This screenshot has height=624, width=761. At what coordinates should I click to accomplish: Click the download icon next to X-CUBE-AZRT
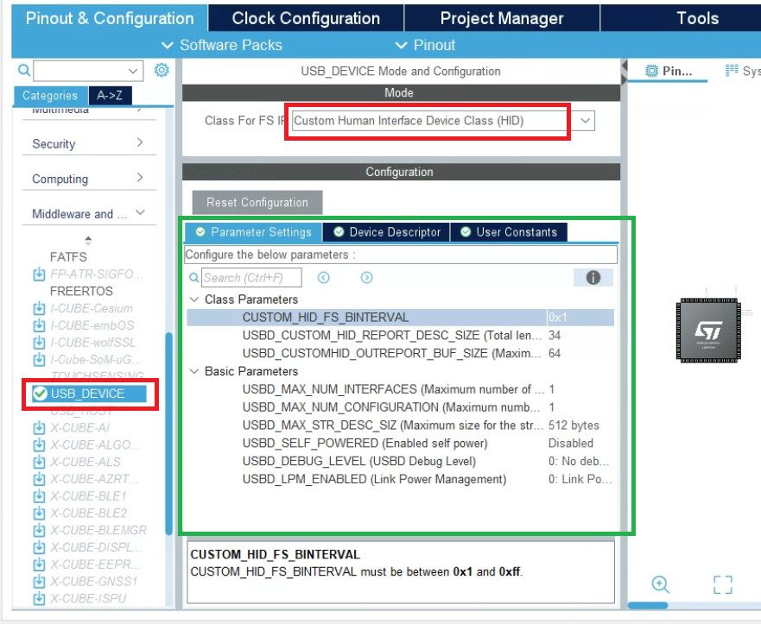(x=39, y=479)
